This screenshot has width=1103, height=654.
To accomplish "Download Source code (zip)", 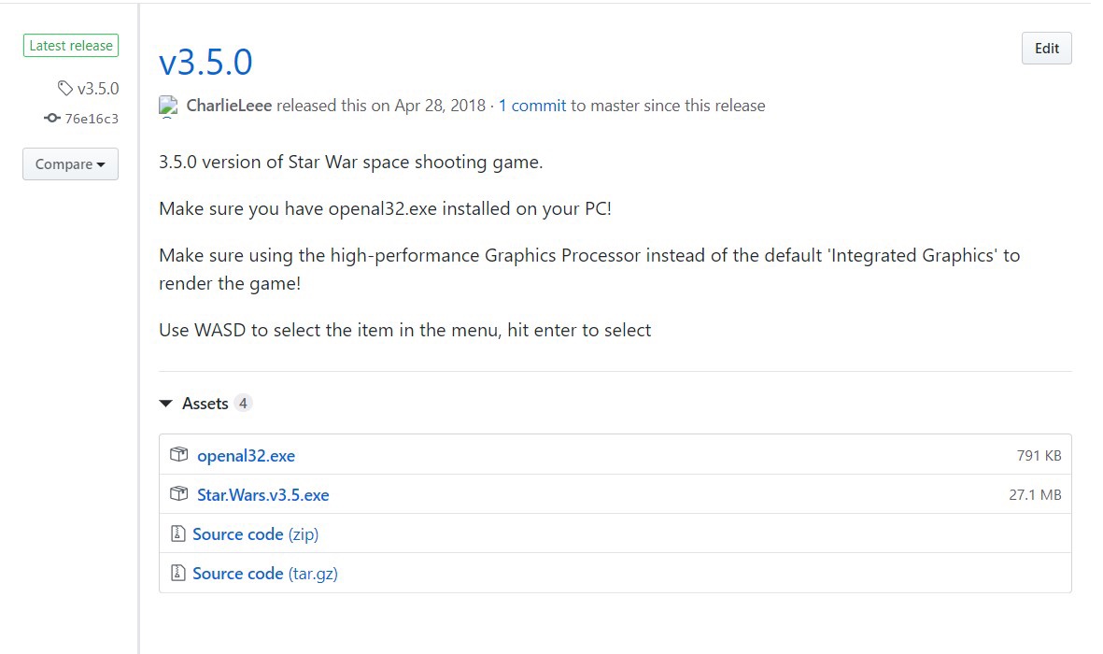I will [255, 534].
